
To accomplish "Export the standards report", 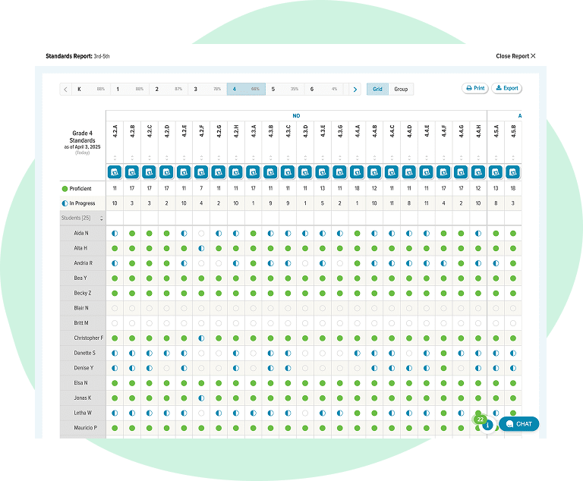I will tap(507, 88).
